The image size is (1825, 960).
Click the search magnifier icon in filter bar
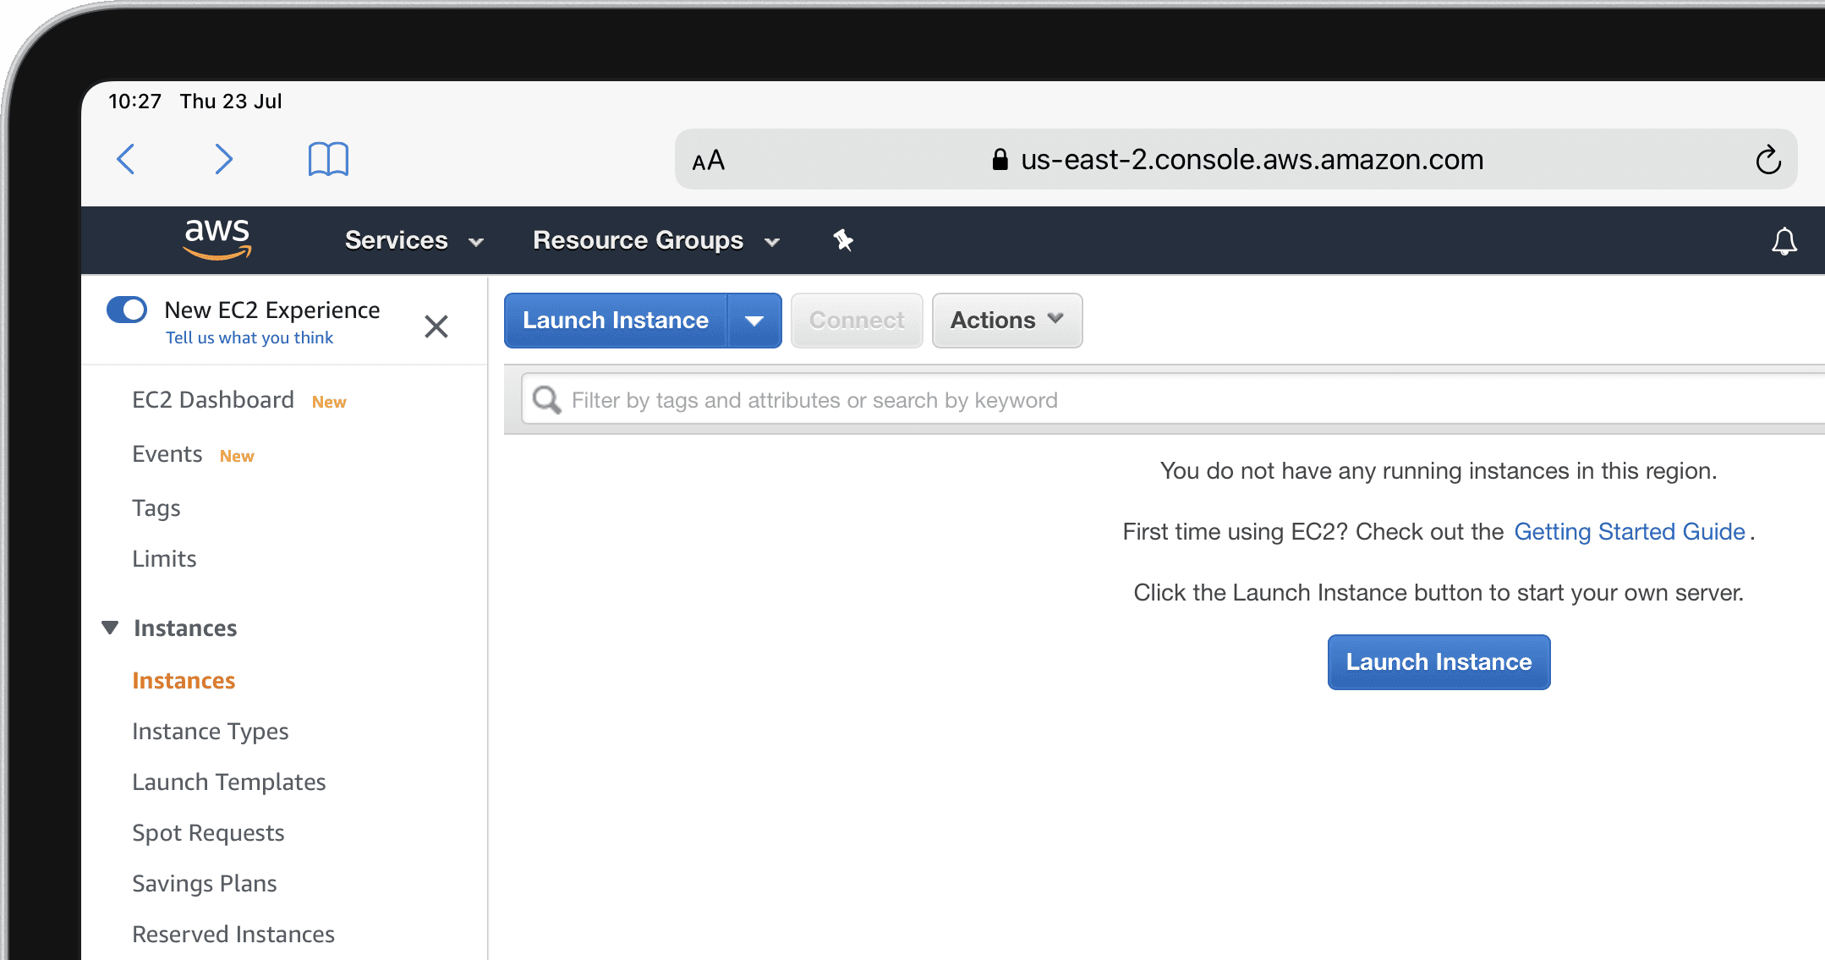547,400
